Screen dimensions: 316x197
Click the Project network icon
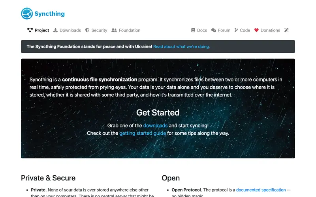pyautogui.click(x=30, y=30)
